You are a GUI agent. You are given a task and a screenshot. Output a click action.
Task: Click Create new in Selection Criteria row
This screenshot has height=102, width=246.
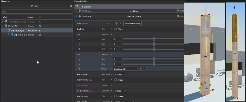click(85, 16)
